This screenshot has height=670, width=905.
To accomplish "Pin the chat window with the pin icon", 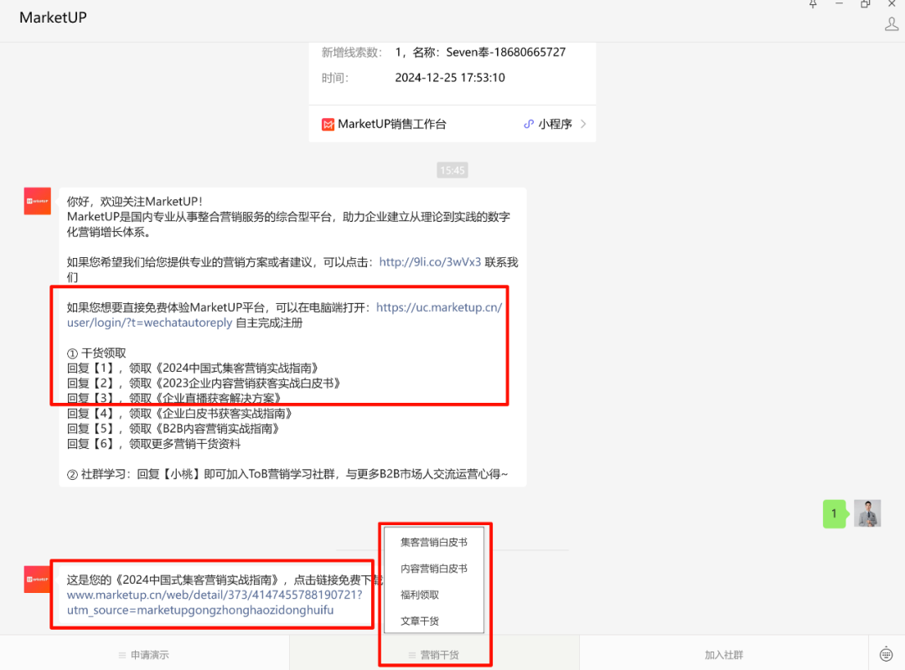I will [x=813, y=4].
